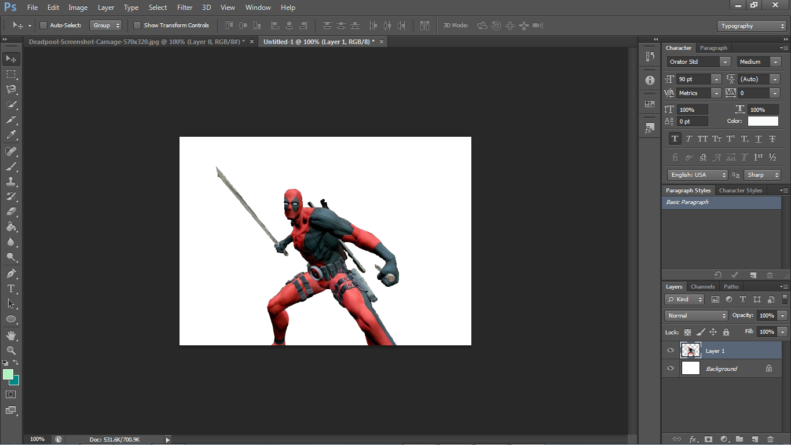This screenshot has height=445, width=791.
Task: Select the Brush tool
Action: point(11,166)
